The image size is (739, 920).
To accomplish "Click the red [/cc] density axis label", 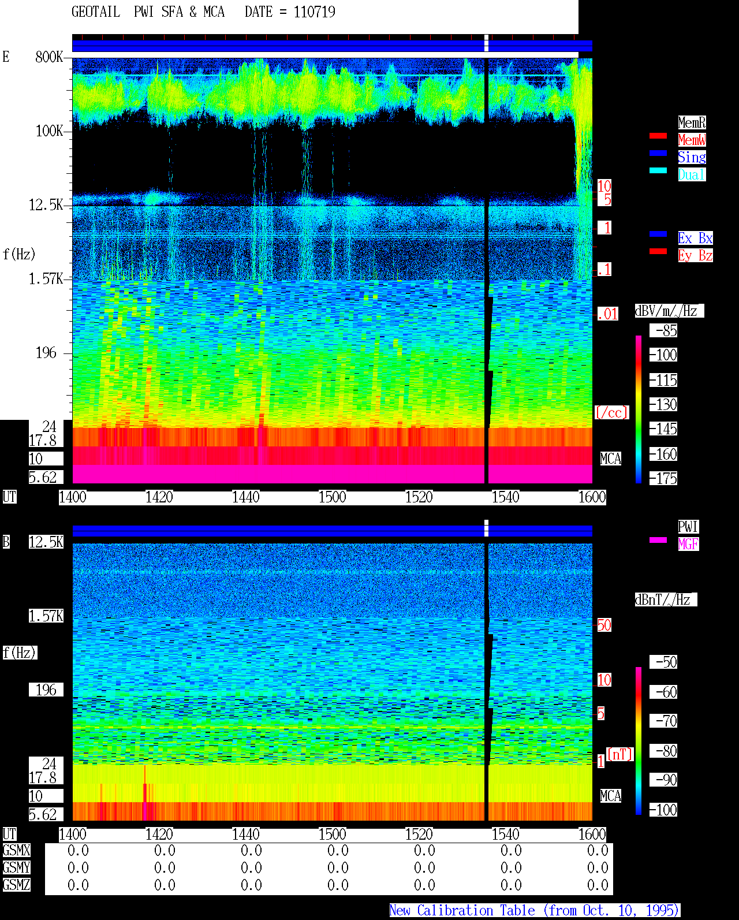I will pos(611,413).
